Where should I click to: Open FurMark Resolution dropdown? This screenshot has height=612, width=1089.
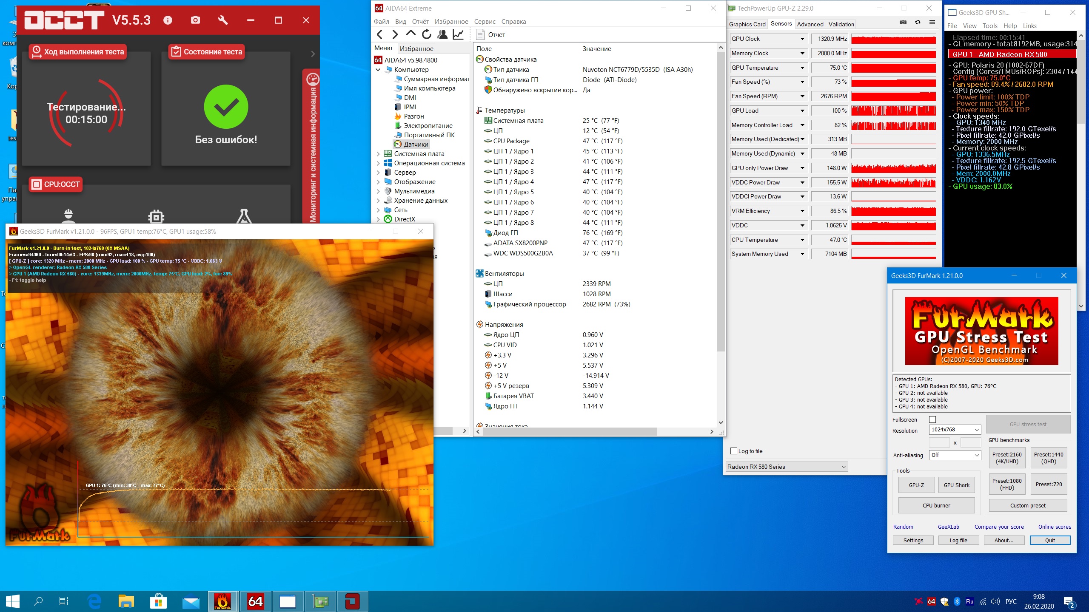(955, 430)
